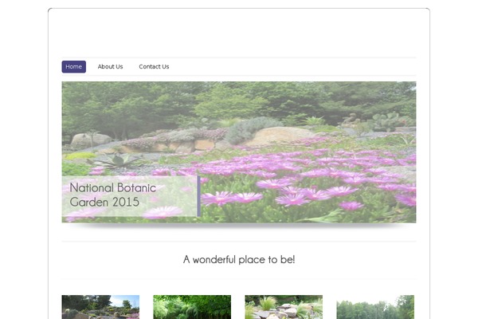The width and height of the screenshot is (478, 319).
Task: Go to the About Us page
Action: tap(110, 66)
